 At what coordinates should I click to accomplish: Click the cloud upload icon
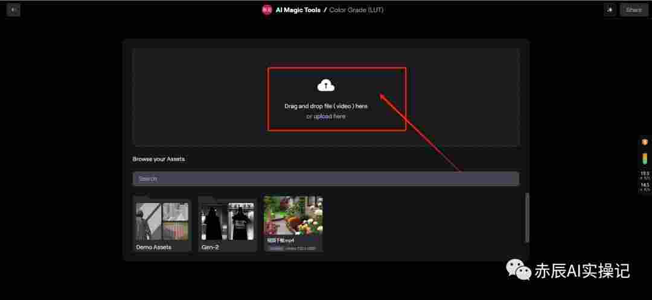click(326, 86)
